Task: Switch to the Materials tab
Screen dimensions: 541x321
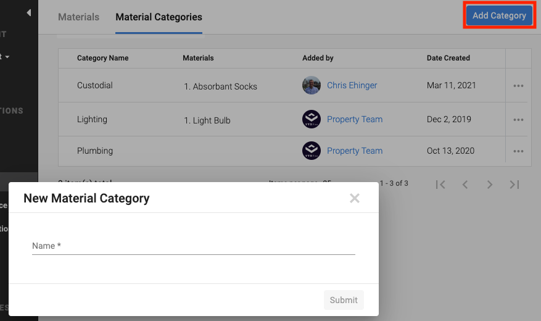Action: pos(79,17)
